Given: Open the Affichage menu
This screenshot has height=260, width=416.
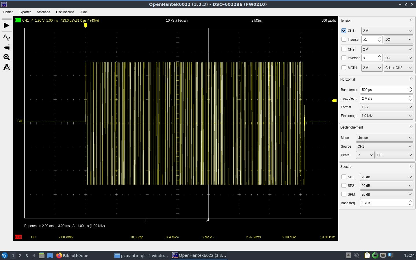Looking at the screenshot, I should coord(43,12).
